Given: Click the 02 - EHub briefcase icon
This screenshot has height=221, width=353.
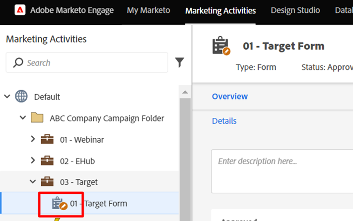Looking at the screenshot, I should pyautogui.click(x=47, y=161).
